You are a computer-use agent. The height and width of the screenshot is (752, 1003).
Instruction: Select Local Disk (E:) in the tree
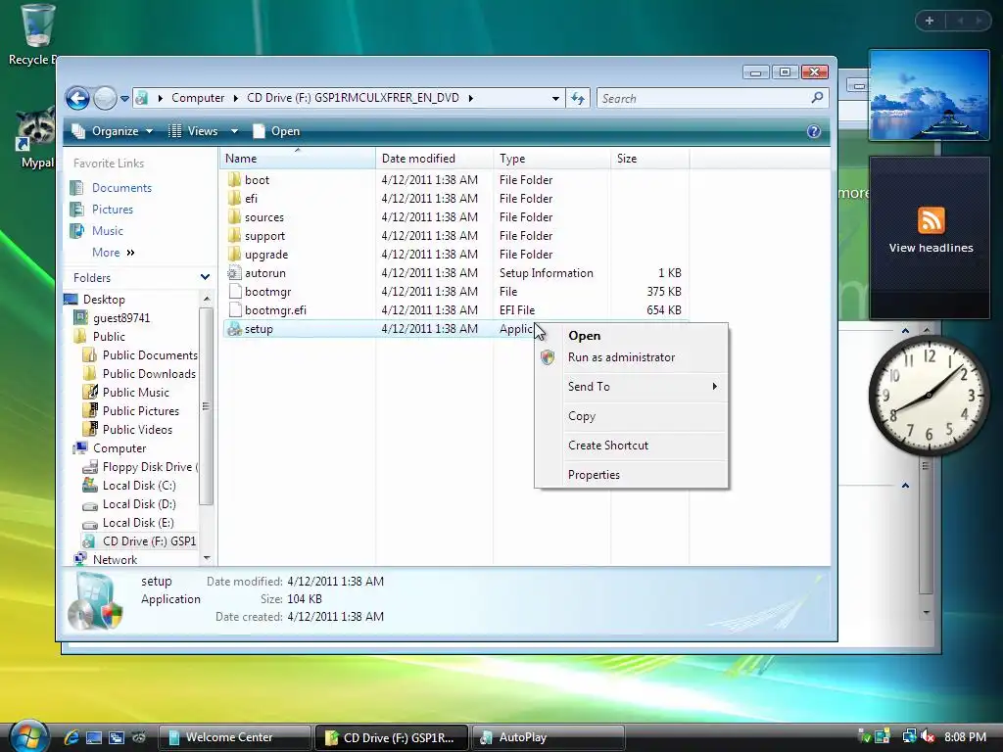(138, 523)
